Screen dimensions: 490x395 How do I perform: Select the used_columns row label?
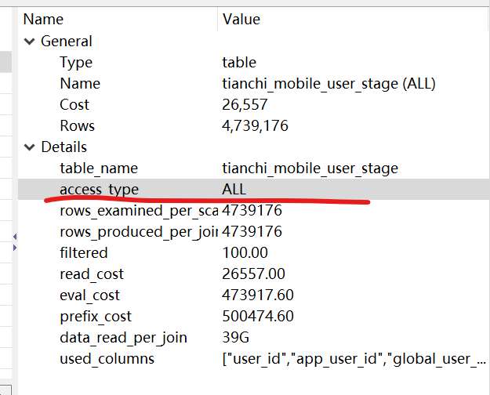point(107,359)
